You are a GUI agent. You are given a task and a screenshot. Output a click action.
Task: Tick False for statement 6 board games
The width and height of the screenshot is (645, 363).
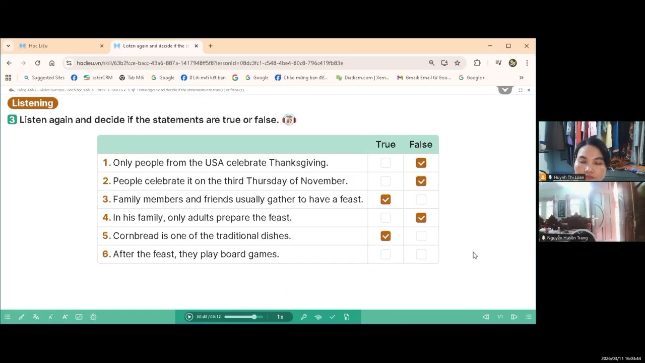[x=421, y=254]
